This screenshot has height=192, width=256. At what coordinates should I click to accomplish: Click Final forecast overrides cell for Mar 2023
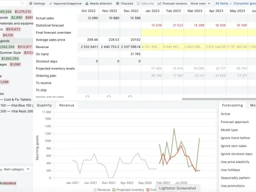(x=194, y=32)
